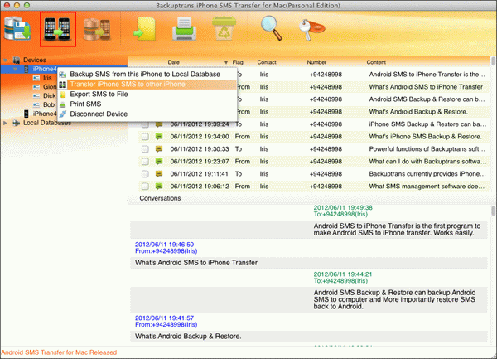This screenshot has width=497, height=359.
Task: Click the Conversations panel header label
Action: tap(160, 198)
